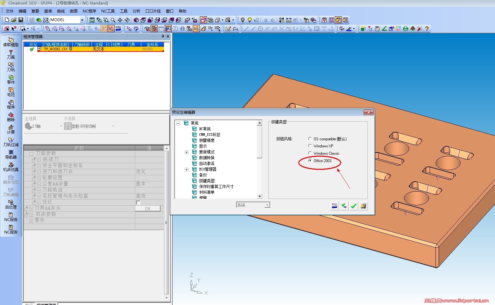
Task: Click the printer icon in the toolbar
Action: coord(406,29)
